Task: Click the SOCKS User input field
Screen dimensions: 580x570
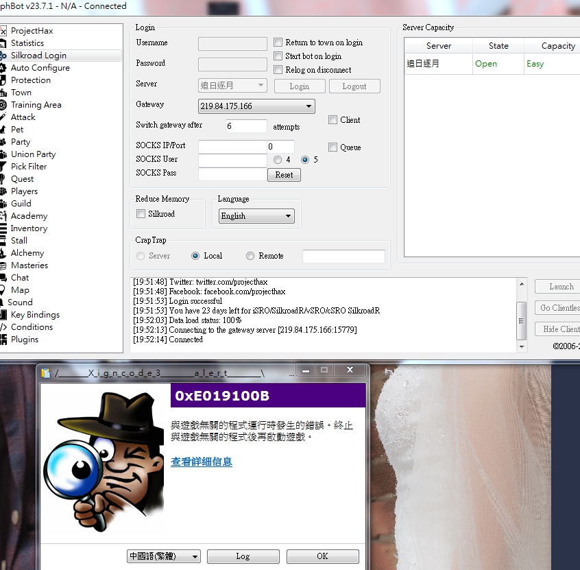Action: (232, 160)
